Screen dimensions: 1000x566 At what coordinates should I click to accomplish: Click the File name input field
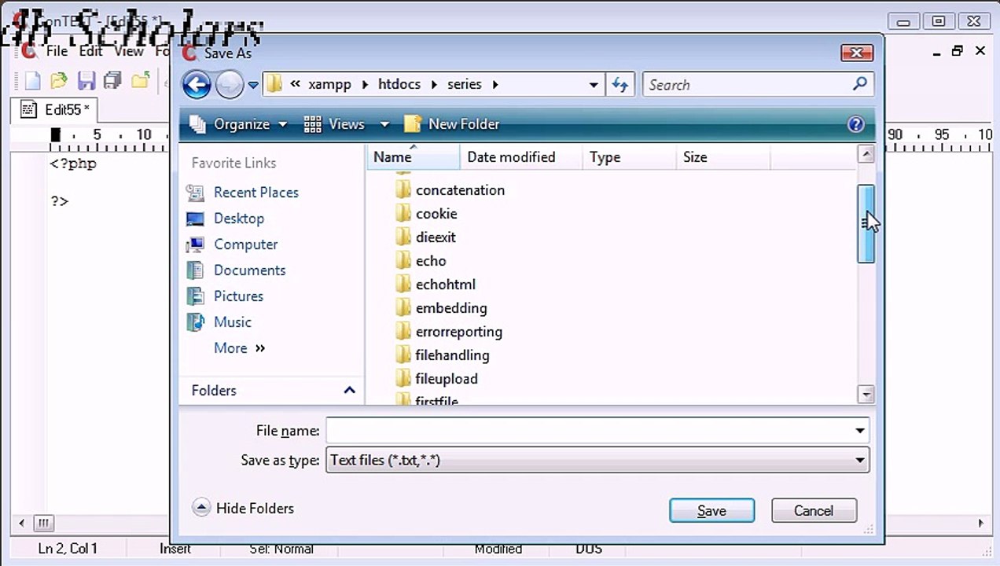(588, 431)
